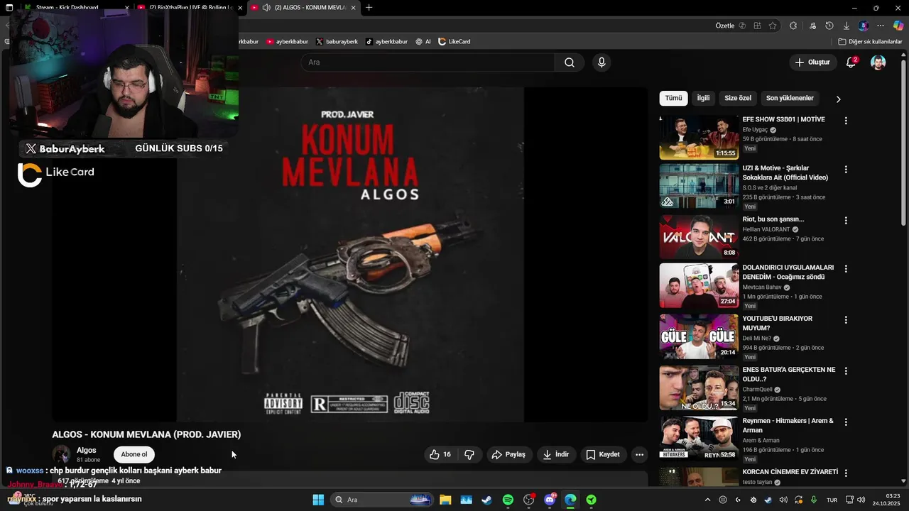909x511 pixels.
Task: Open EFE SHOW S3B01 video thumbnail
Action: click(x=699, y=138)
